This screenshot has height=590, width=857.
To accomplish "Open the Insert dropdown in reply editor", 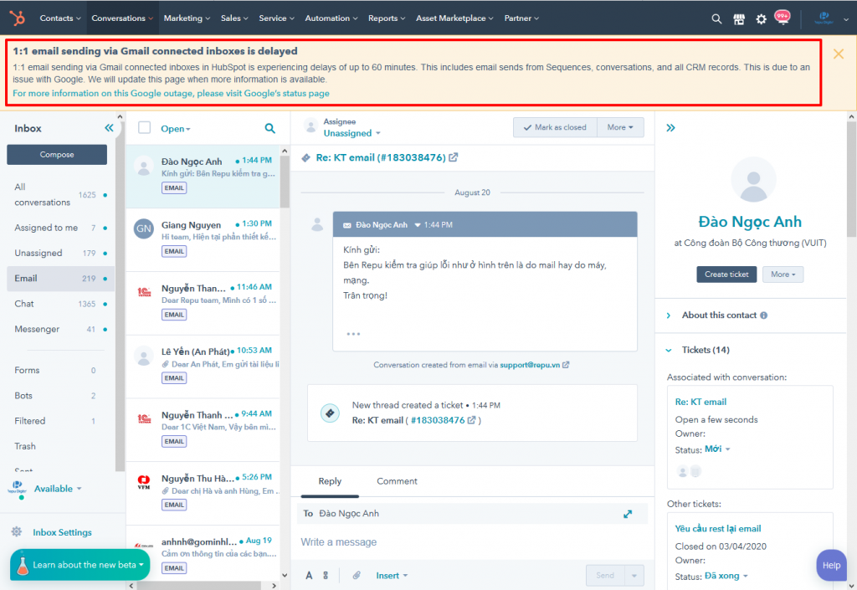I will 392,576.
